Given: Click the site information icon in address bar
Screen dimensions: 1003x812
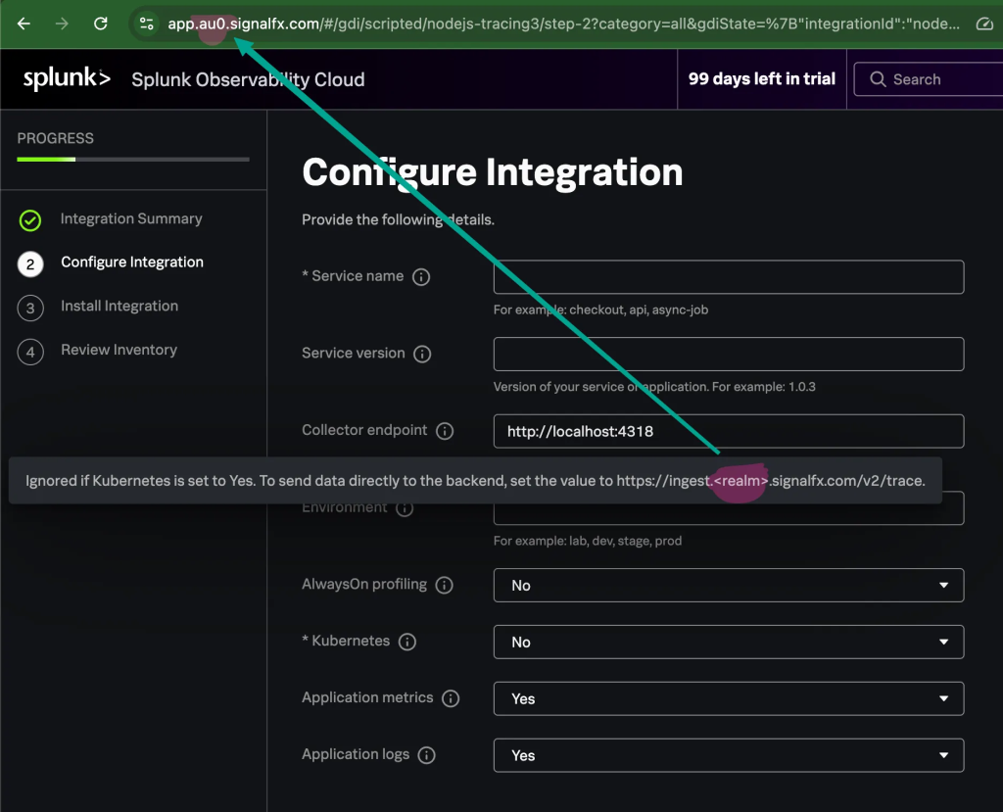Looking at the screenshot, I should click(x=146, y=24).
